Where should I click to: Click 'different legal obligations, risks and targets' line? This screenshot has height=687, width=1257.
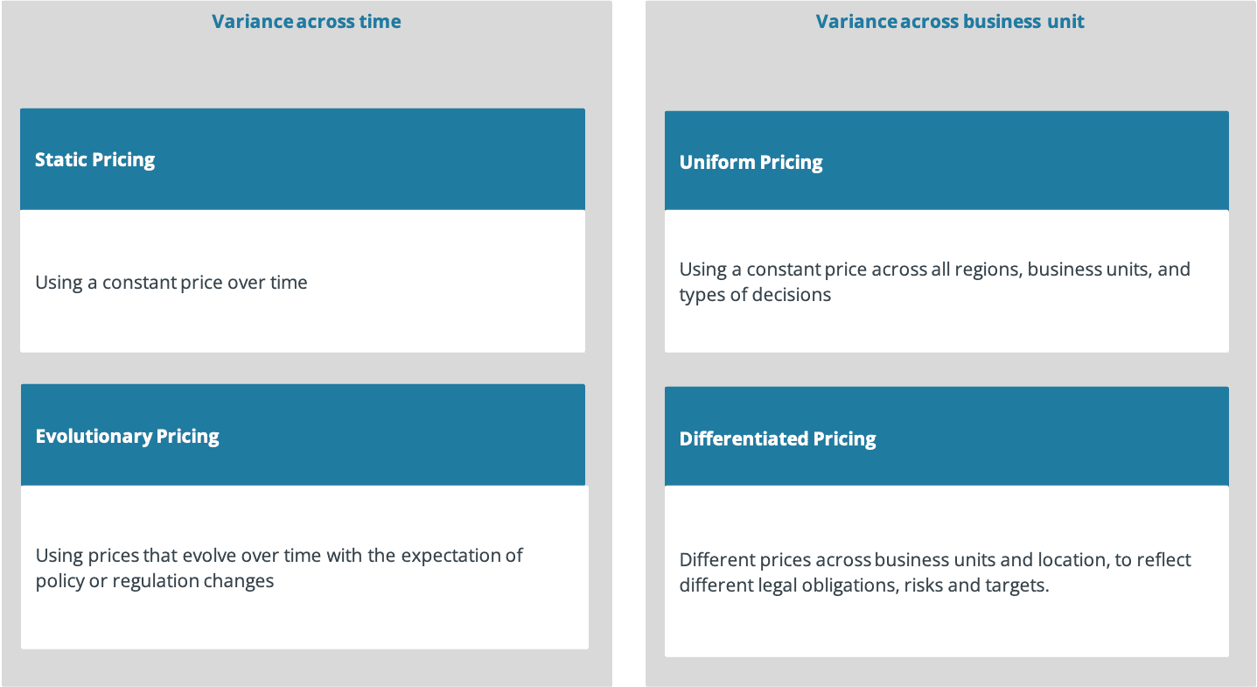863,585
